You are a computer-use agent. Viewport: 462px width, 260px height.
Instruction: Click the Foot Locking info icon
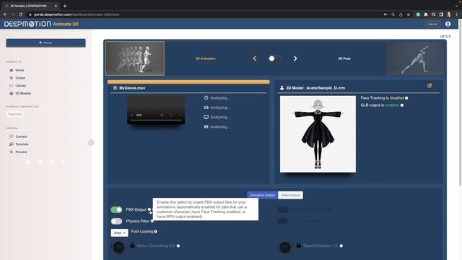(x=156, y=232)
